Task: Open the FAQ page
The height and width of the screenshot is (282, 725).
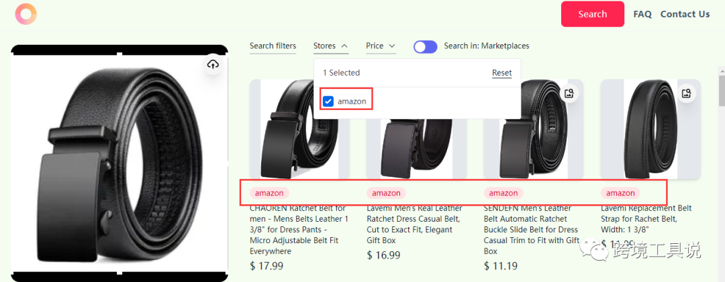Action: (642, 14)
